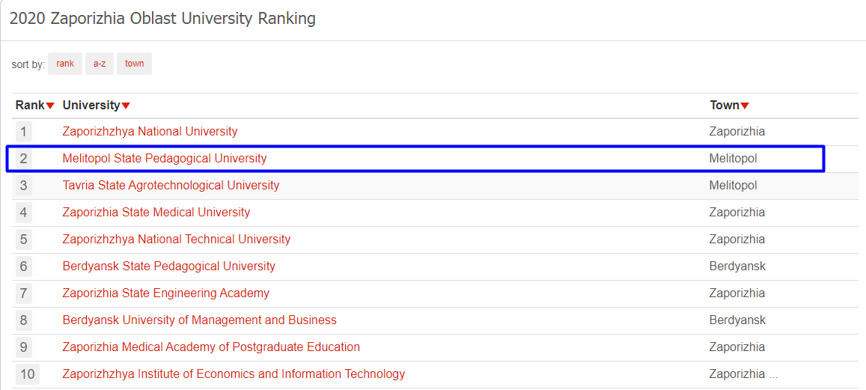Viewport: 866px width, 390px height.
Task: Sort by town button
Action: click(135, 64)
